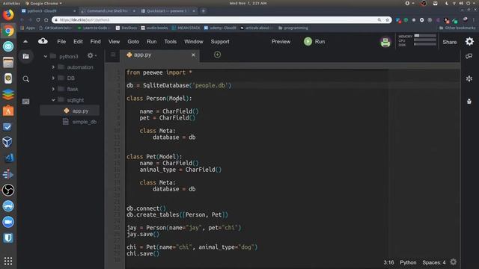Open OBS Studio from the dock
The width and height of the screenshot is (479, 269).
pyautogui.click(x=8, y=190)
